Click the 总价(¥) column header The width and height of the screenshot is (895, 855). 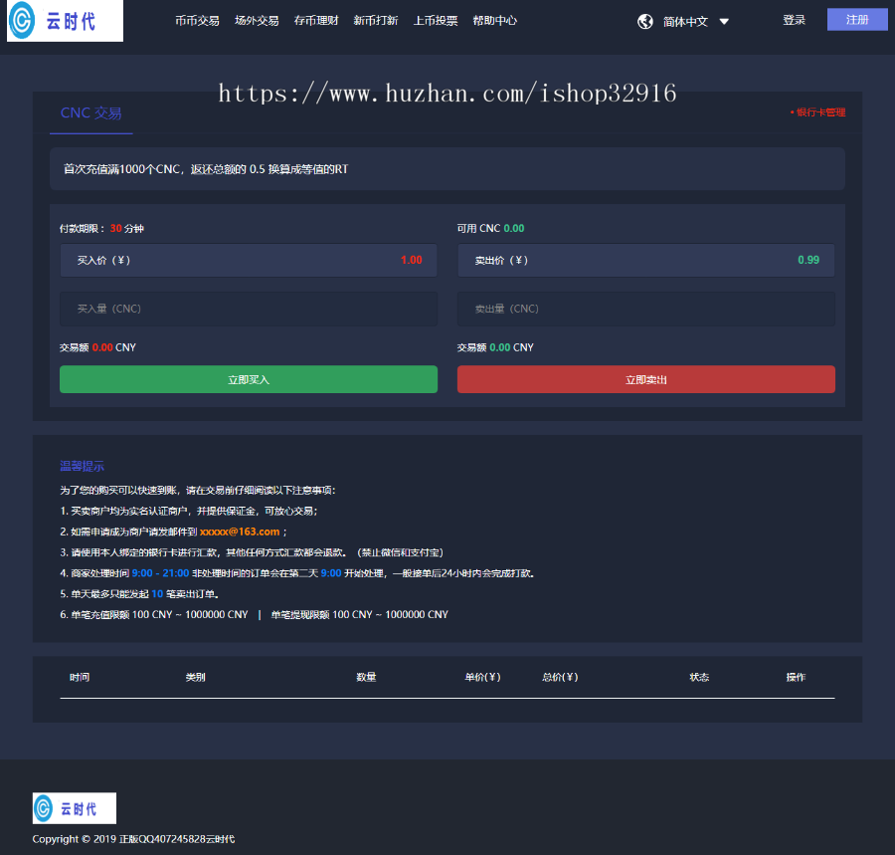pyautogui.click(x=560, y=678)
